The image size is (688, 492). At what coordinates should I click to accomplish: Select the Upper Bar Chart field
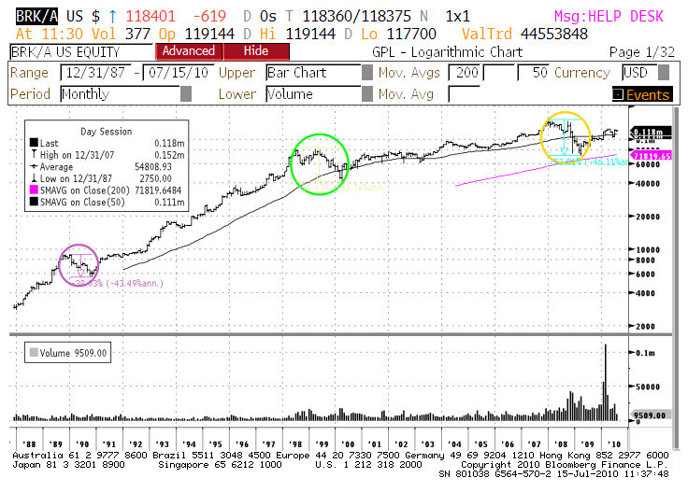(x=313, y=73)
